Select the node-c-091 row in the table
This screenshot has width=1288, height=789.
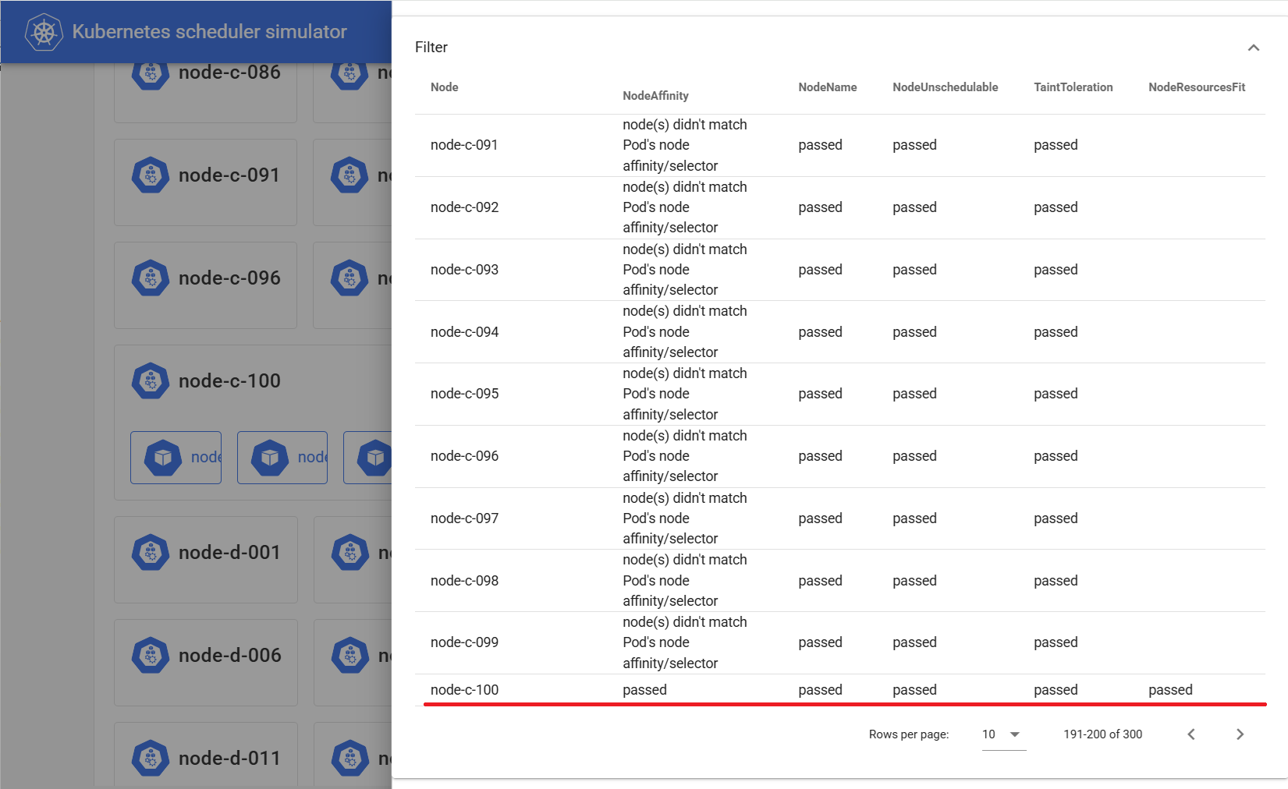pyautogui.click(x=840, y=145)
